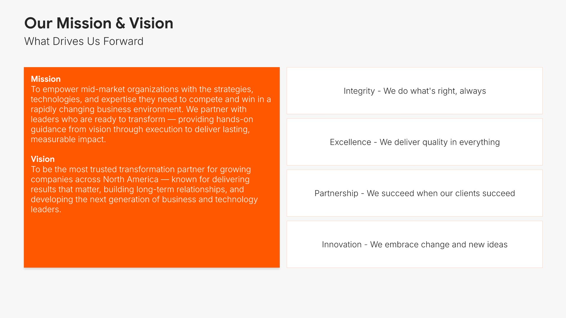Viewport: 566px width, 318px height.
Task: Click "We embrace change and new ideas" text
Action: [439, 245]
